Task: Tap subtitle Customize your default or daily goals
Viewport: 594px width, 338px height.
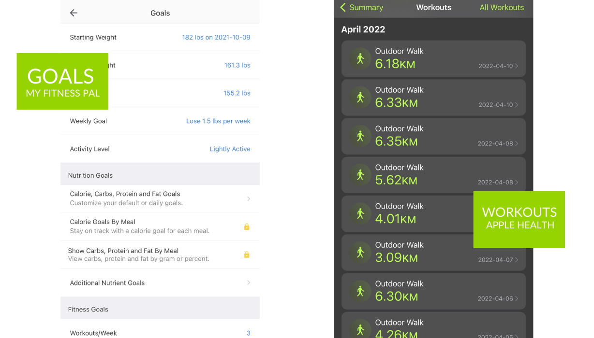Action: tap(126, 203)
